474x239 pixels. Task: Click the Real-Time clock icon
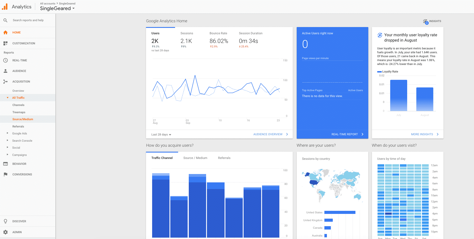click(x=5, y=61)
